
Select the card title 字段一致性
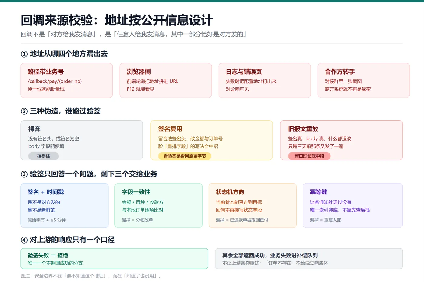click(136, 192)
